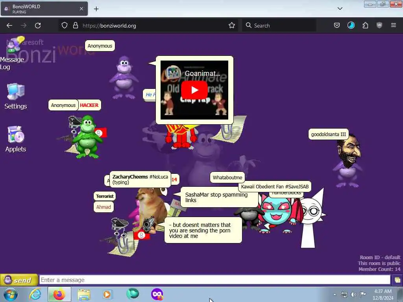The width and height of the screenshot is (403, 302).
Task: Click the purple Bonzi named Anonymous
Action: pyautogui.click(x=124, y=77)
